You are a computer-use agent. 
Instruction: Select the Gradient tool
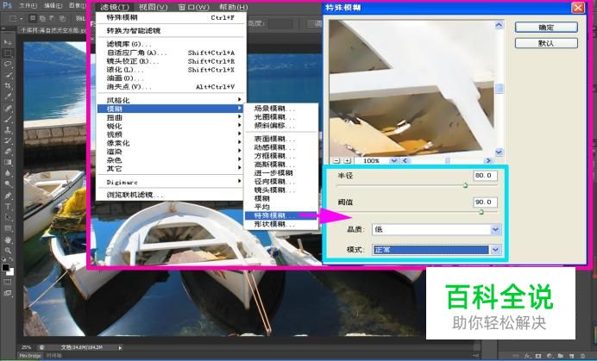click(x=8, y=163)
